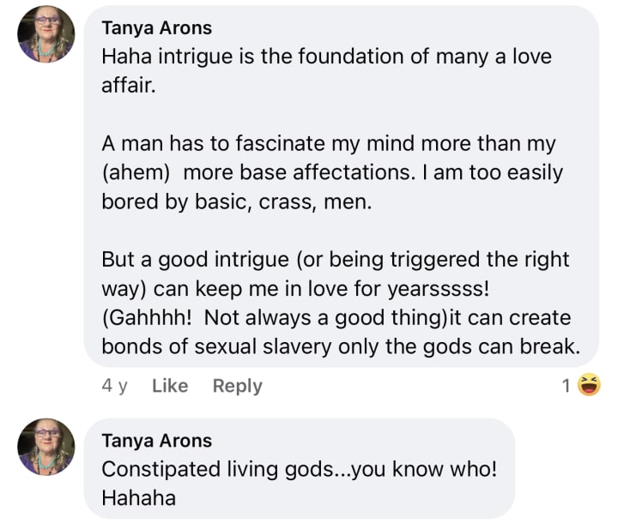Image resolution: width=618 pixels, height=523 pixels.
Task: Click the 'Constipated living gods...you know who!' text
Action: (299, 469)
